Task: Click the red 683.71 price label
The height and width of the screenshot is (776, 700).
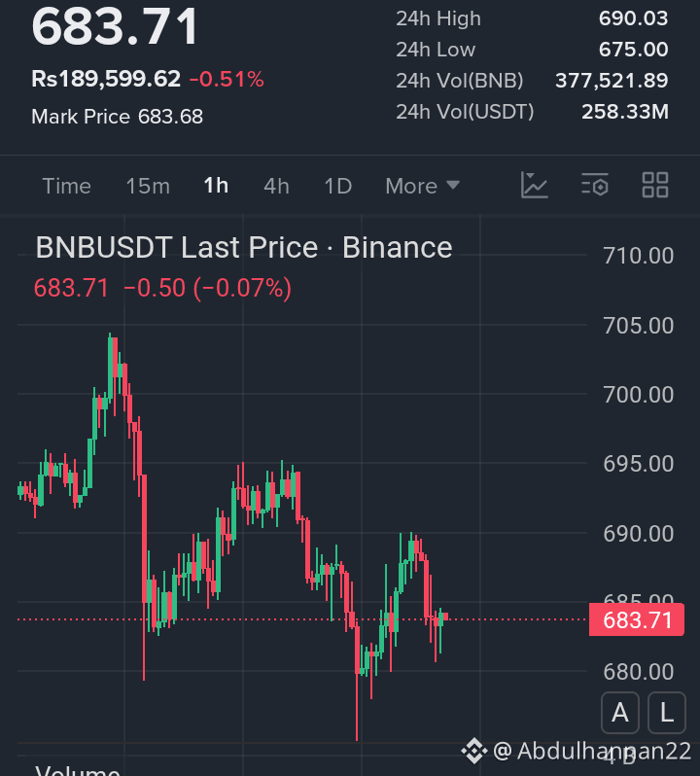Action: [x=637, y=619]
